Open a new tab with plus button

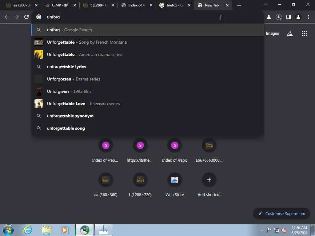[239, 5]
